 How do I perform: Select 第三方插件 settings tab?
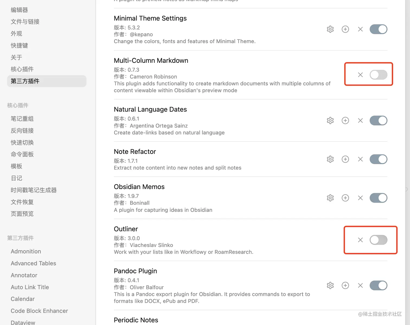click(x=47, y=81)
